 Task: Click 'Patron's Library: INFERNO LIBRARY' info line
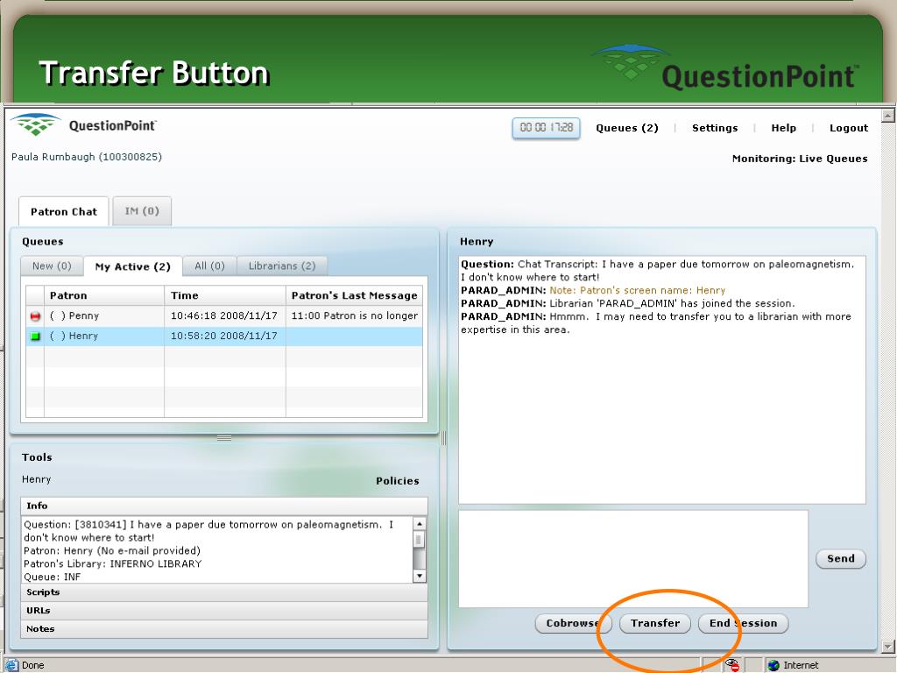[113, 563]
